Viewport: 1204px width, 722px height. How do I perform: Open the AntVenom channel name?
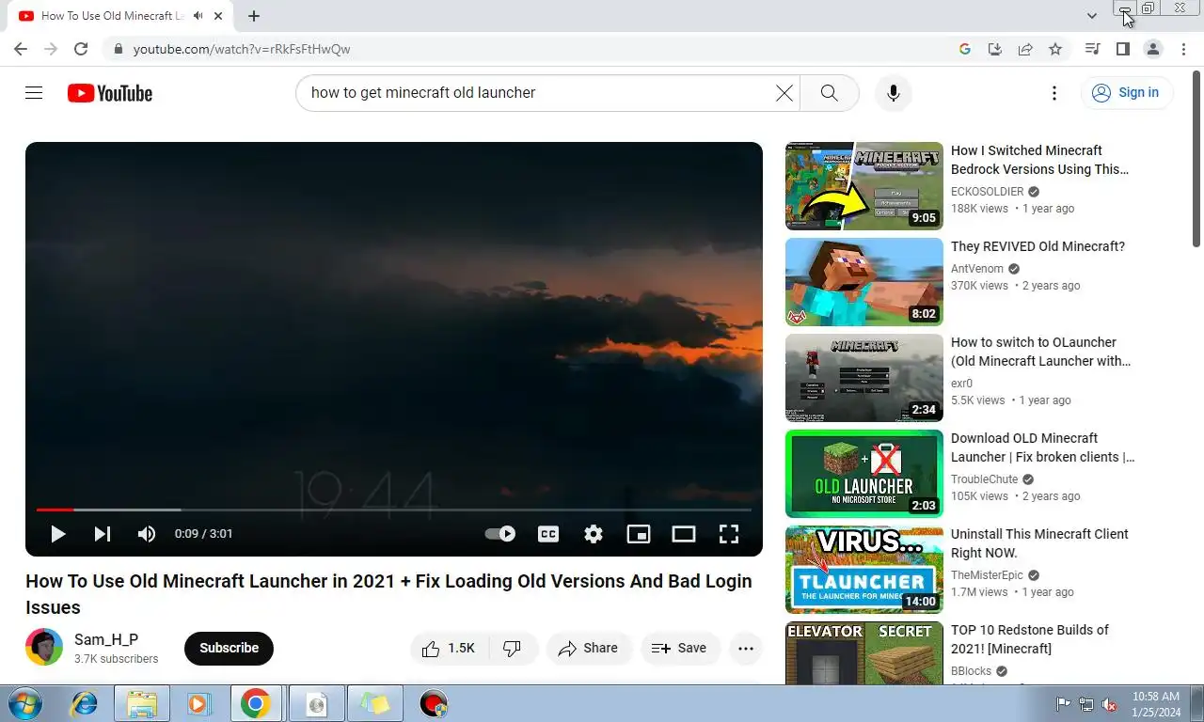(977, 269)
